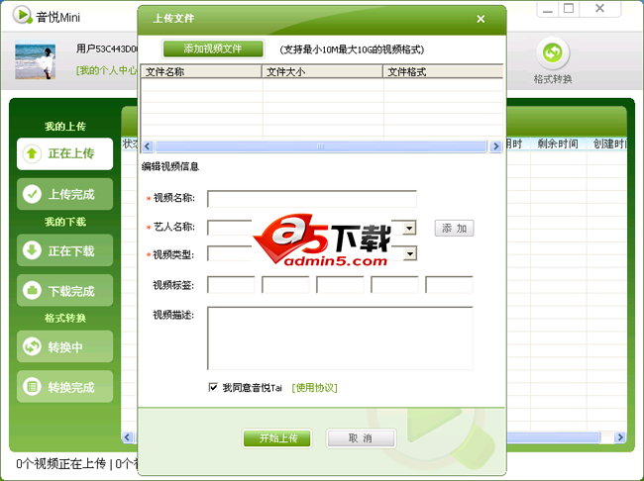Click main window scrollbar left arrow
Screen dimensions: 644x481
[128, 437]
